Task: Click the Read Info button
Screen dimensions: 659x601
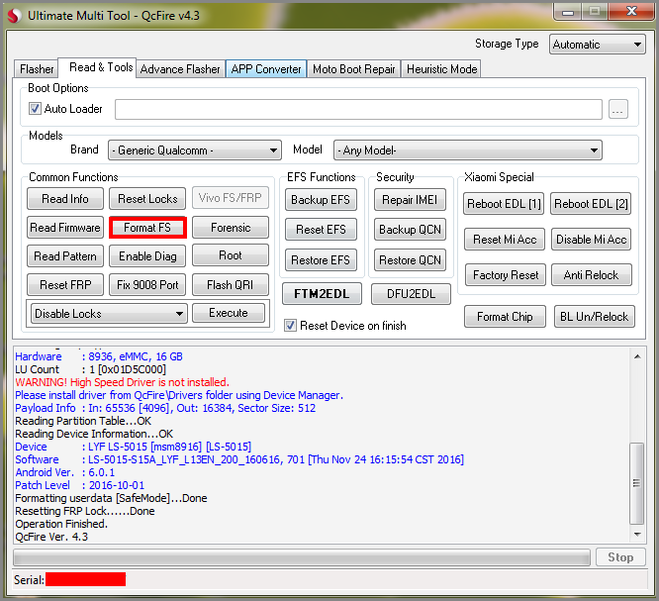Action: (65, 198)
